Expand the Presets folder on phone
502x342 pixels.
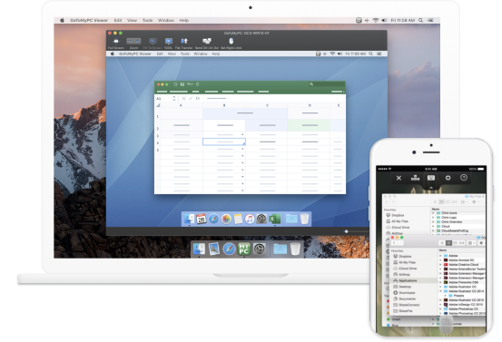446,296
